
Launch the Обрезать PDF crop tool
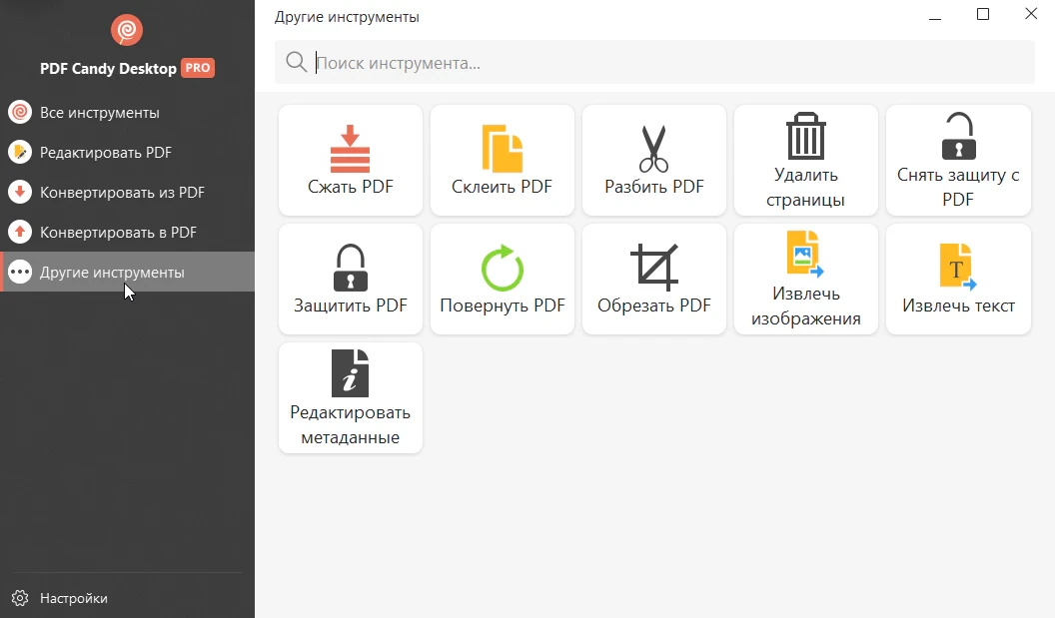click(654, 280)
